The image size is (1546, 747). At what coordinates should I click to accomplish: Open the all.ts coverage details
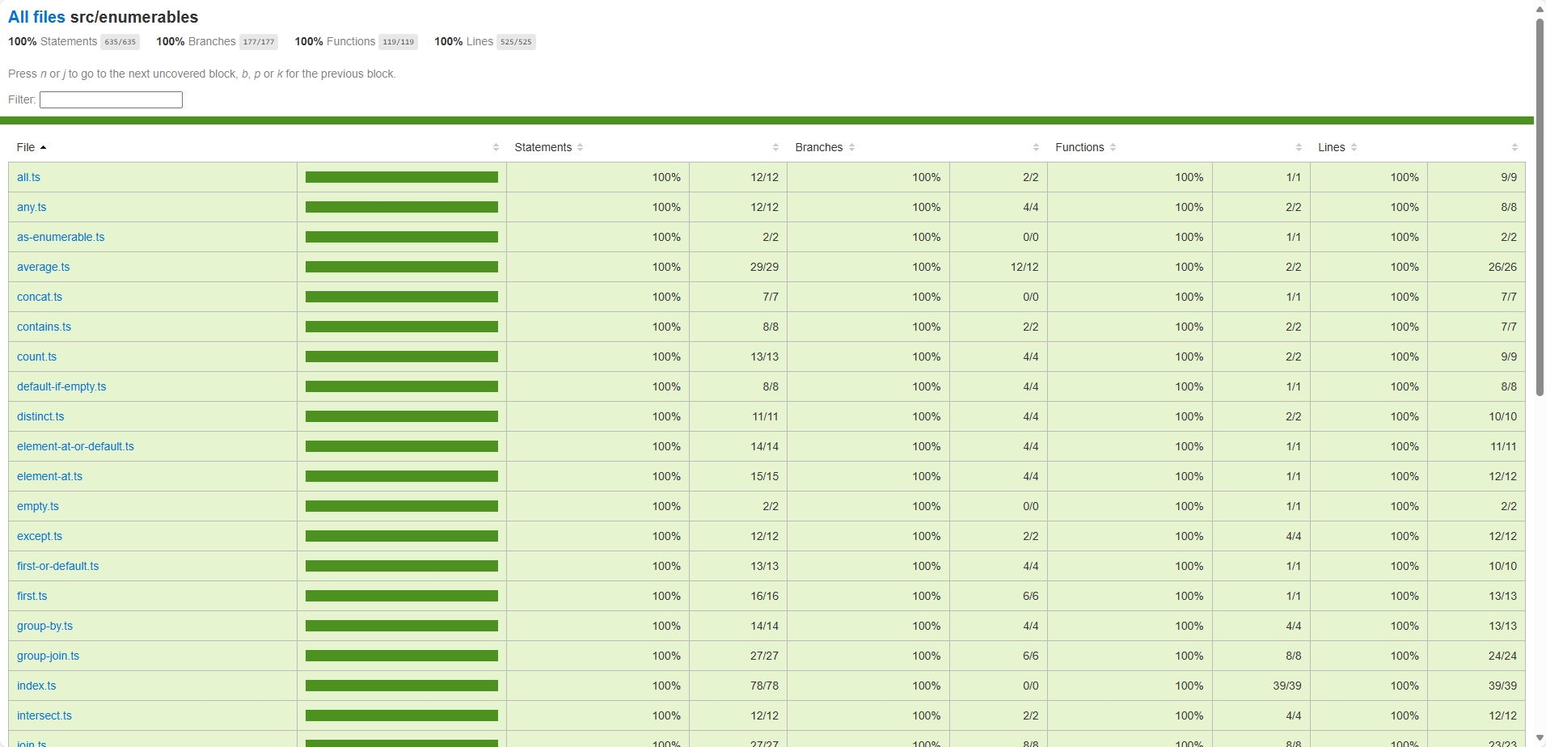point(28,177)
